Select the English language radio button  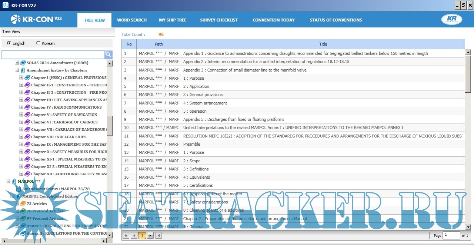[x=9, y=43]
